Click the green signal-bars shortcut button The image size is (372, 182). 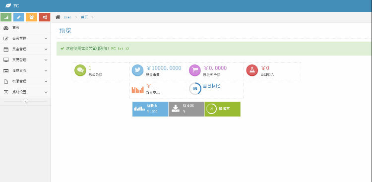point(6,17)
